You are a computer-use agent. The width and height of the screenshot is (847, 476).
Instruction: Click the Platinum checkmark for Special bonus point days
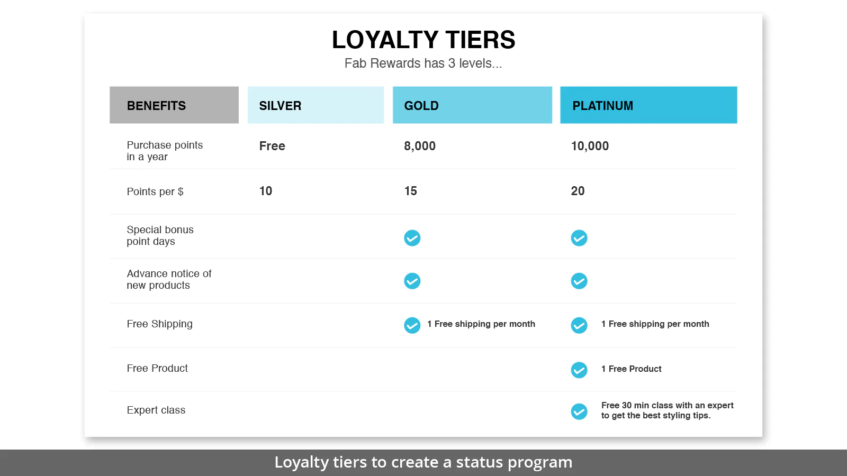579,238
